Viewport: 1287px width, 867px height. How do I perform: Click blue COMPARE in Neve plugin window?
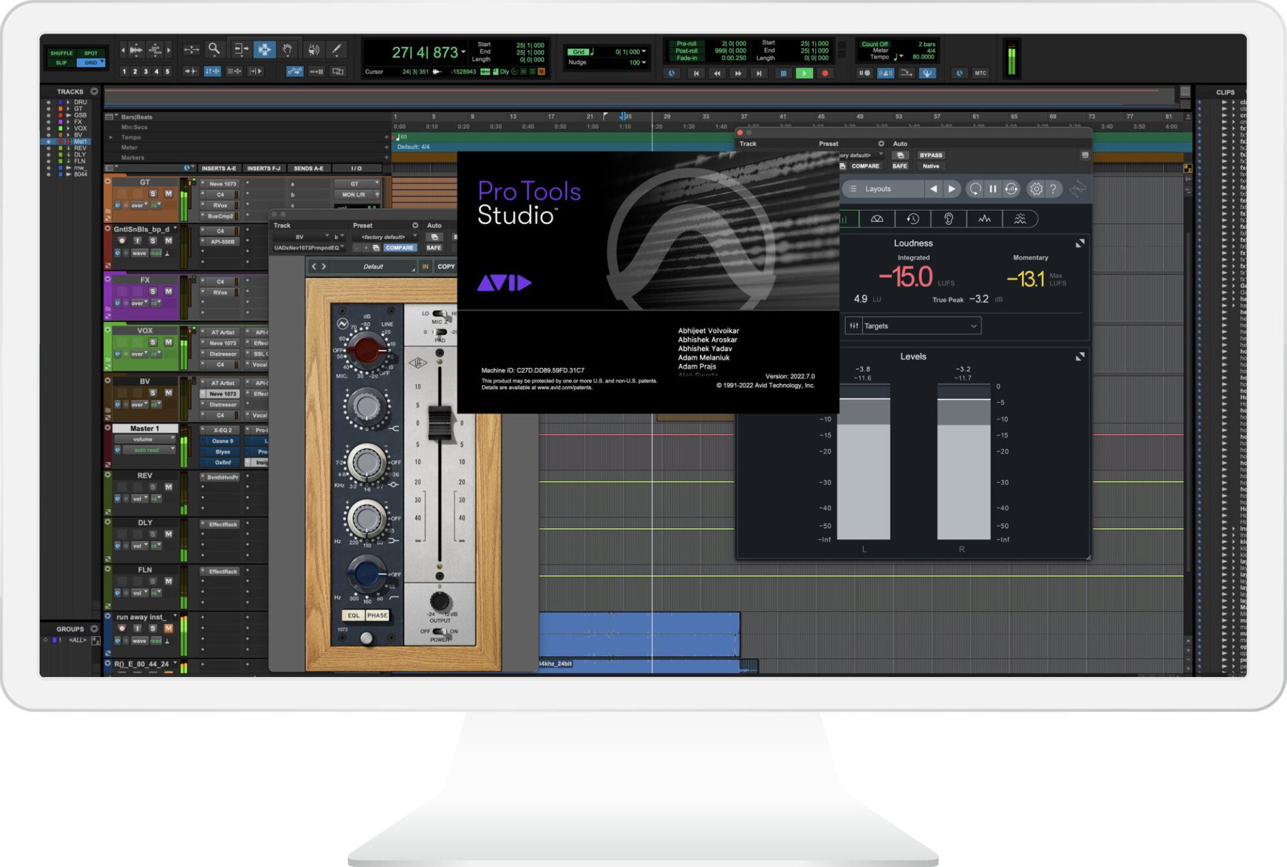(x=399, y=248)
